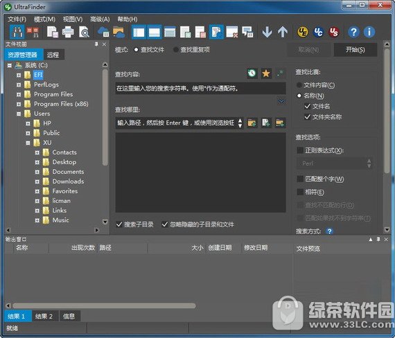This screenshot has height=338, width=395.
Task: Open the 高级(A) menu
Action: point(100,19)
